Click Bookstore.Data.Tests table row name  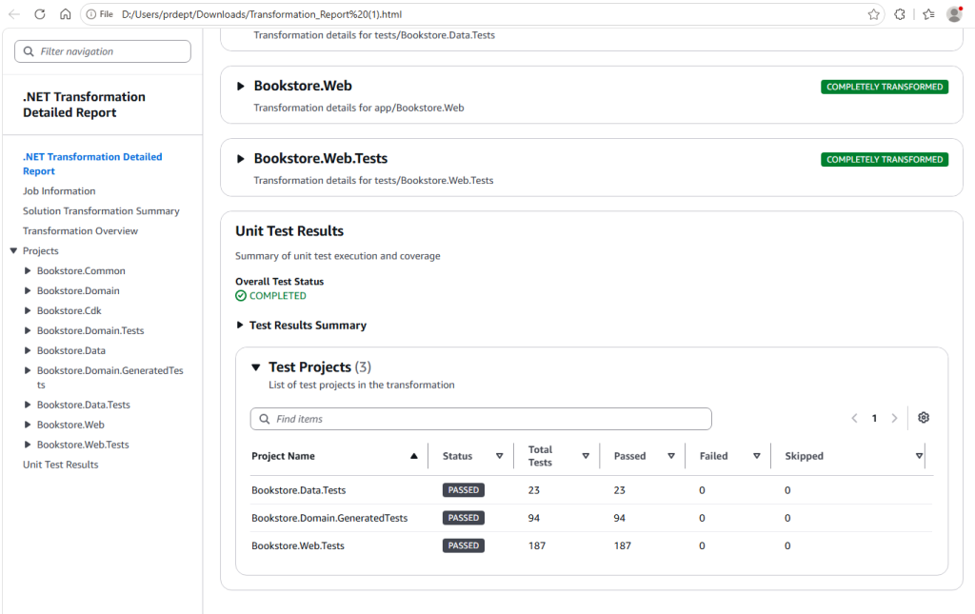(x=298, y=490)
